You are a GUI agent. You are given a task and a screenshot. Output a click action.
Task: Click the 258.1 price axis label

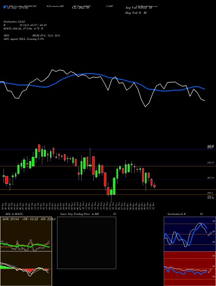point(210,192)
